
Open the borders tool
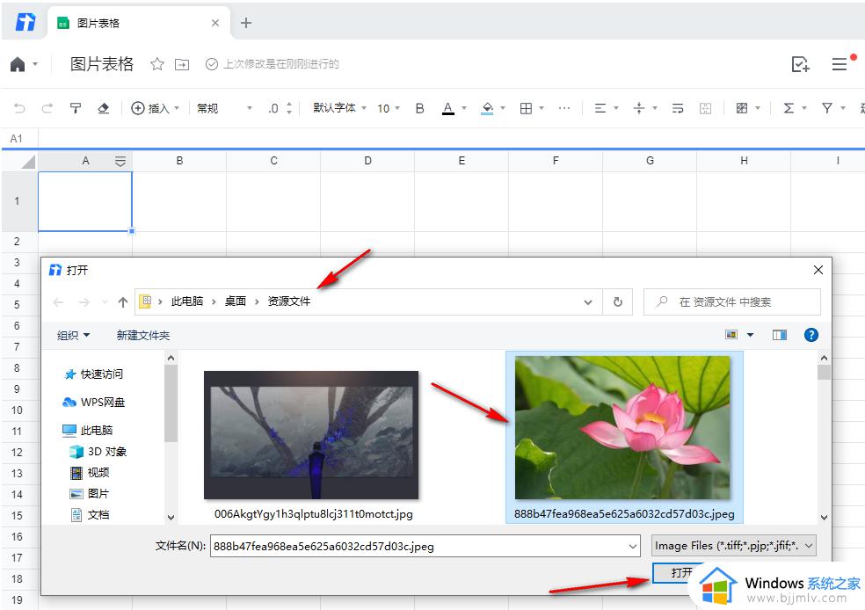click(527, 108)
